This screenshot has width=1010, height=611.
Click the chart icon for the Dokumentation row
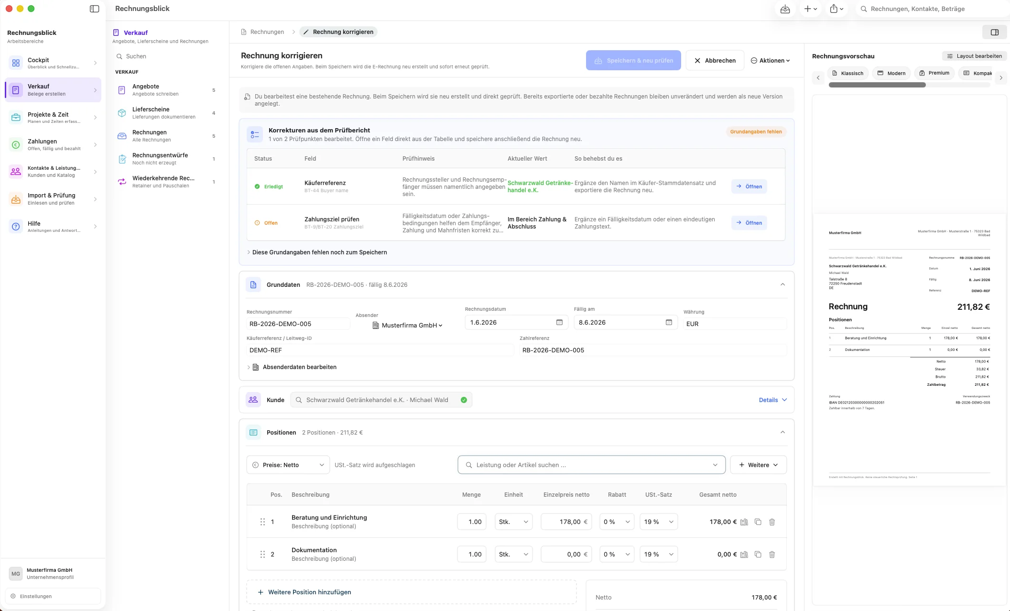(744, 555)
